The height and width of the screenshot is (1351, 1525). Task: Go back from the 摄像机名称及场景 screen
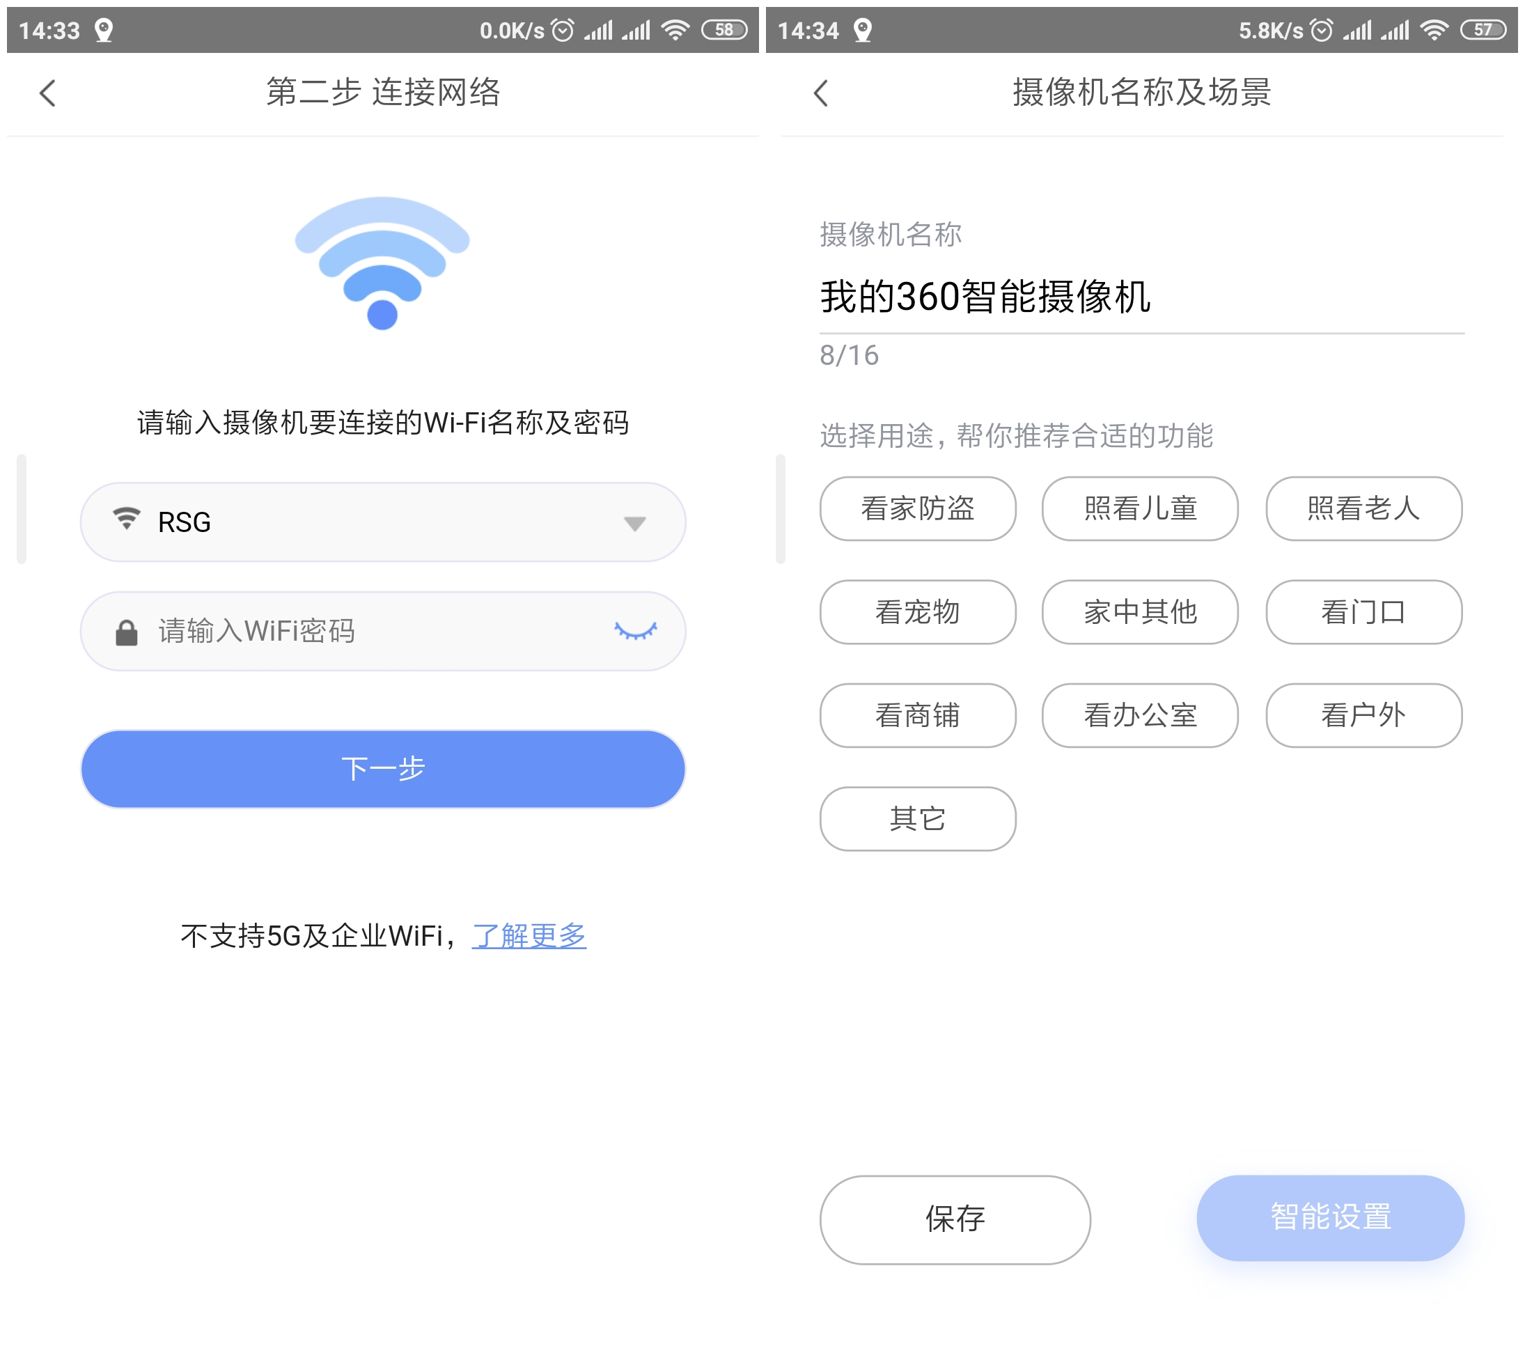(822, 93)
